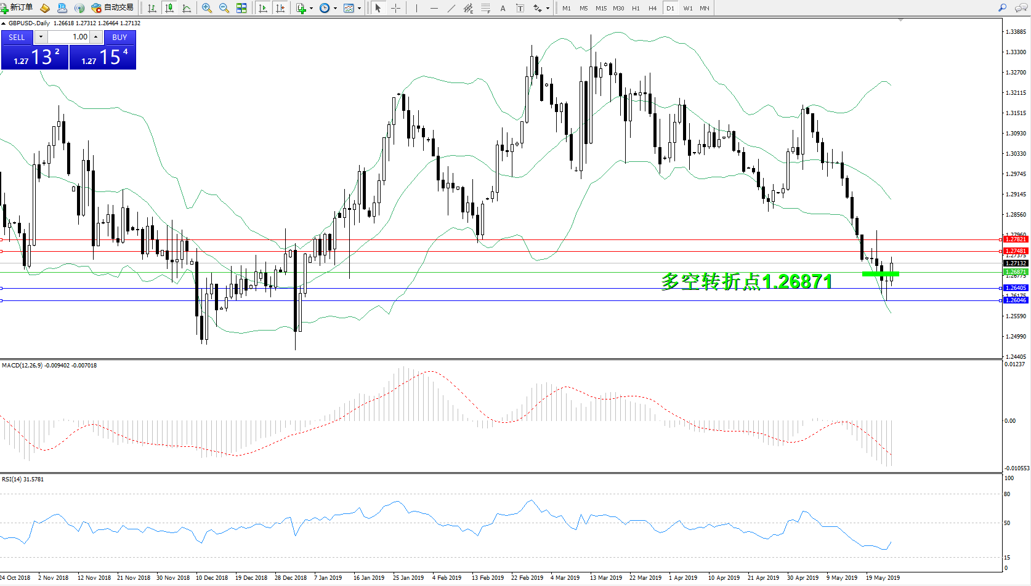The image size is (1031, 586).
Task: Switch chart to line chart mode
Action: [x=187, y=8]
